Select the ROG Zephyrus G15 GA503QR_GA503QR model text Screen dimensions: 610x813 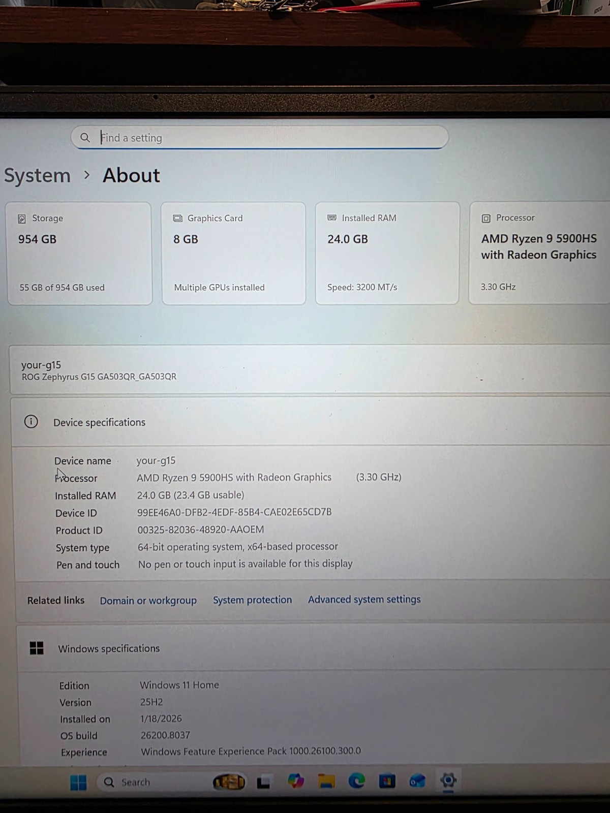tap(99, 377)
